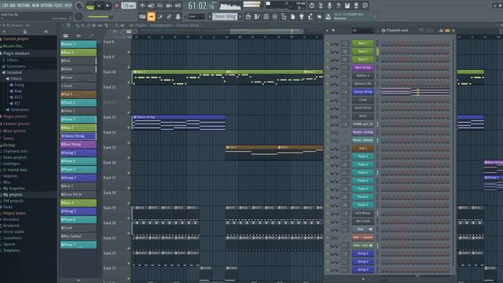The width and height of the screenshot is (503, 283).
Task: Click the graph editor icon in Channel rack header
Action: tap(442, 31)
